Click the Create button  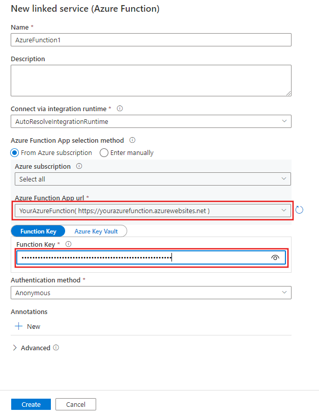(x=31, y=404)
